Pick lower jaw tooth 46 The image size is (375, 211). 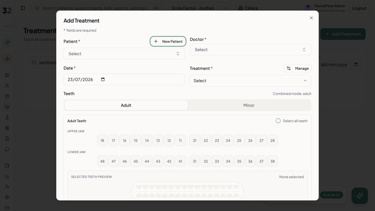[x=125, y=161]
